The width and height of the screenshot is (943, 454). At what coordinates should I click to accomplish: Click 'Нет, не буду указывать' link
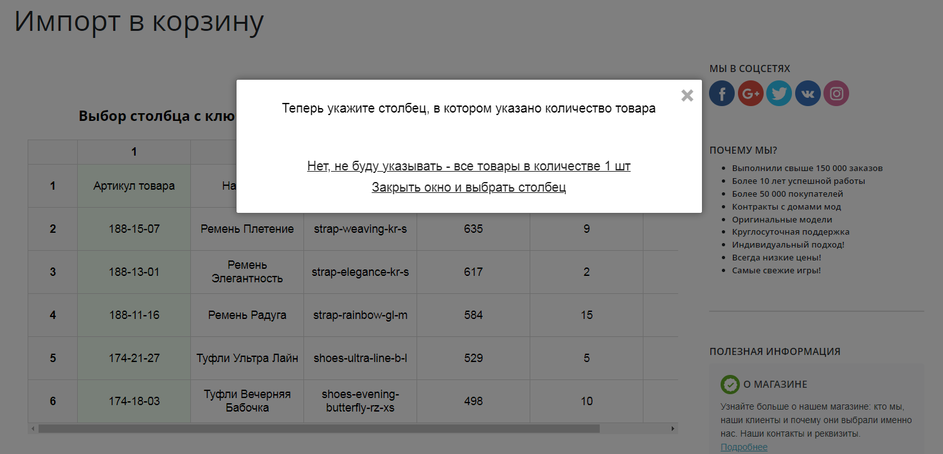pos(469,166)
